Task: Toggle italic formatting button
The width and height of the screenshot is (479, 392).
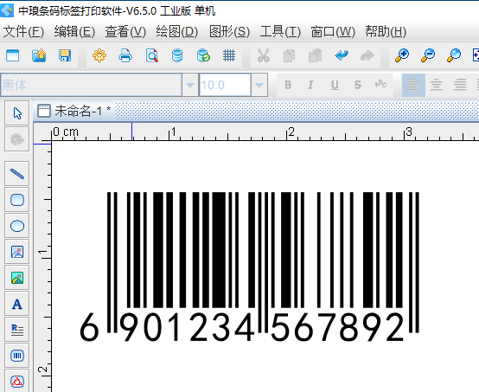Action: 310,85
